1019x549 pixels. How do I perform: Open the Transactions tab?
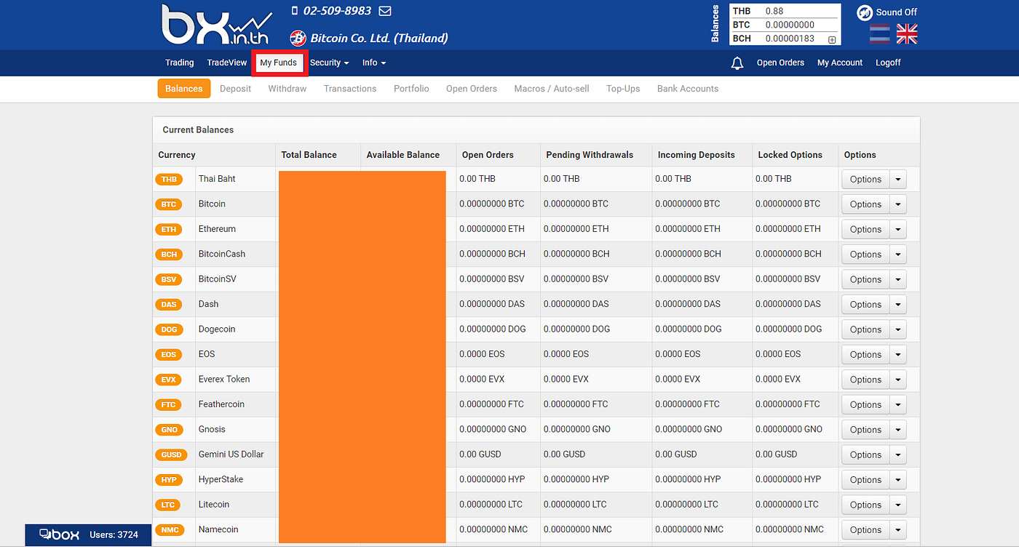(350, 89)
